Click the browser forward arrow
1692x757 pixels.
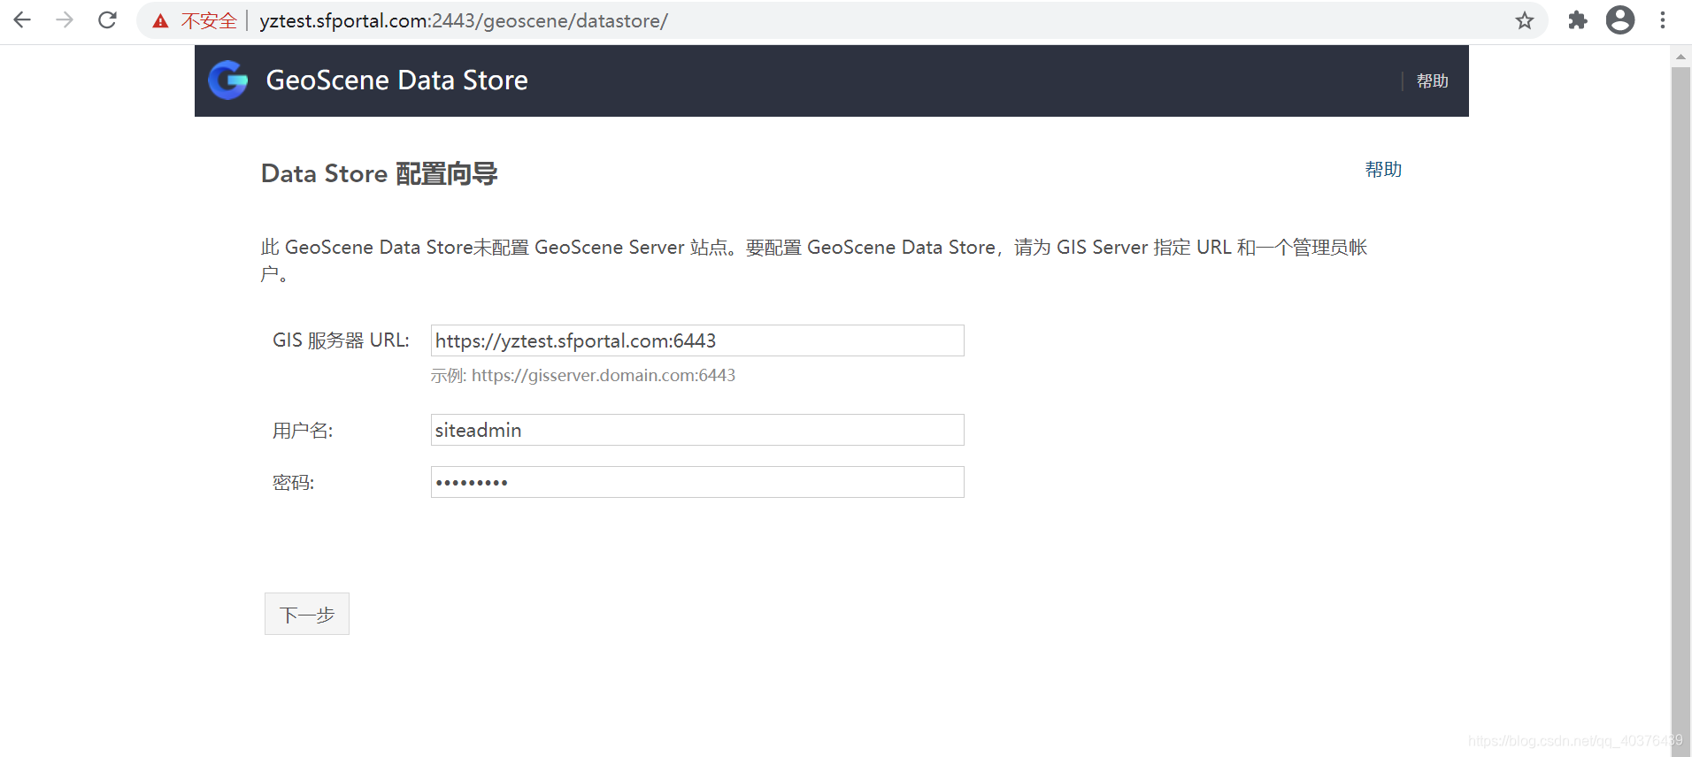click(65, 19)
